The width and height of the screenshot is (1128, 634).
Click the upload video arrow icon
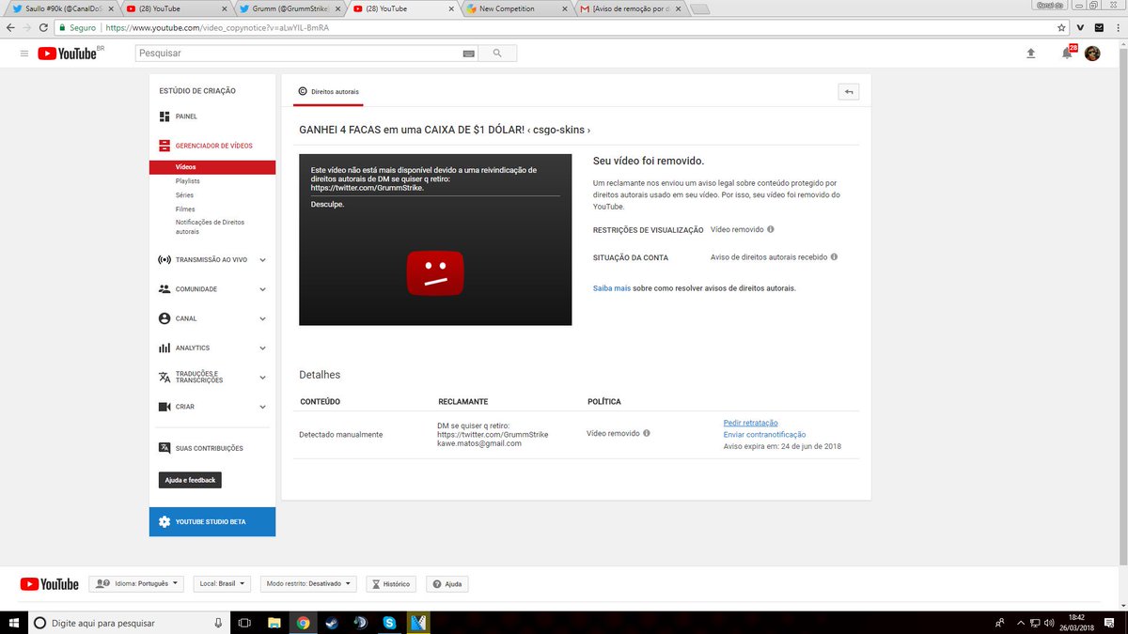click(1030, 54)
